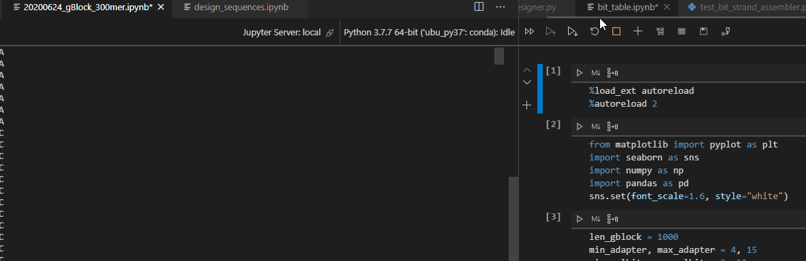Click the '%autoreload 2' code line
This screenshot has height=261, width=806.
pyautogui.click(x=623, y=103)
